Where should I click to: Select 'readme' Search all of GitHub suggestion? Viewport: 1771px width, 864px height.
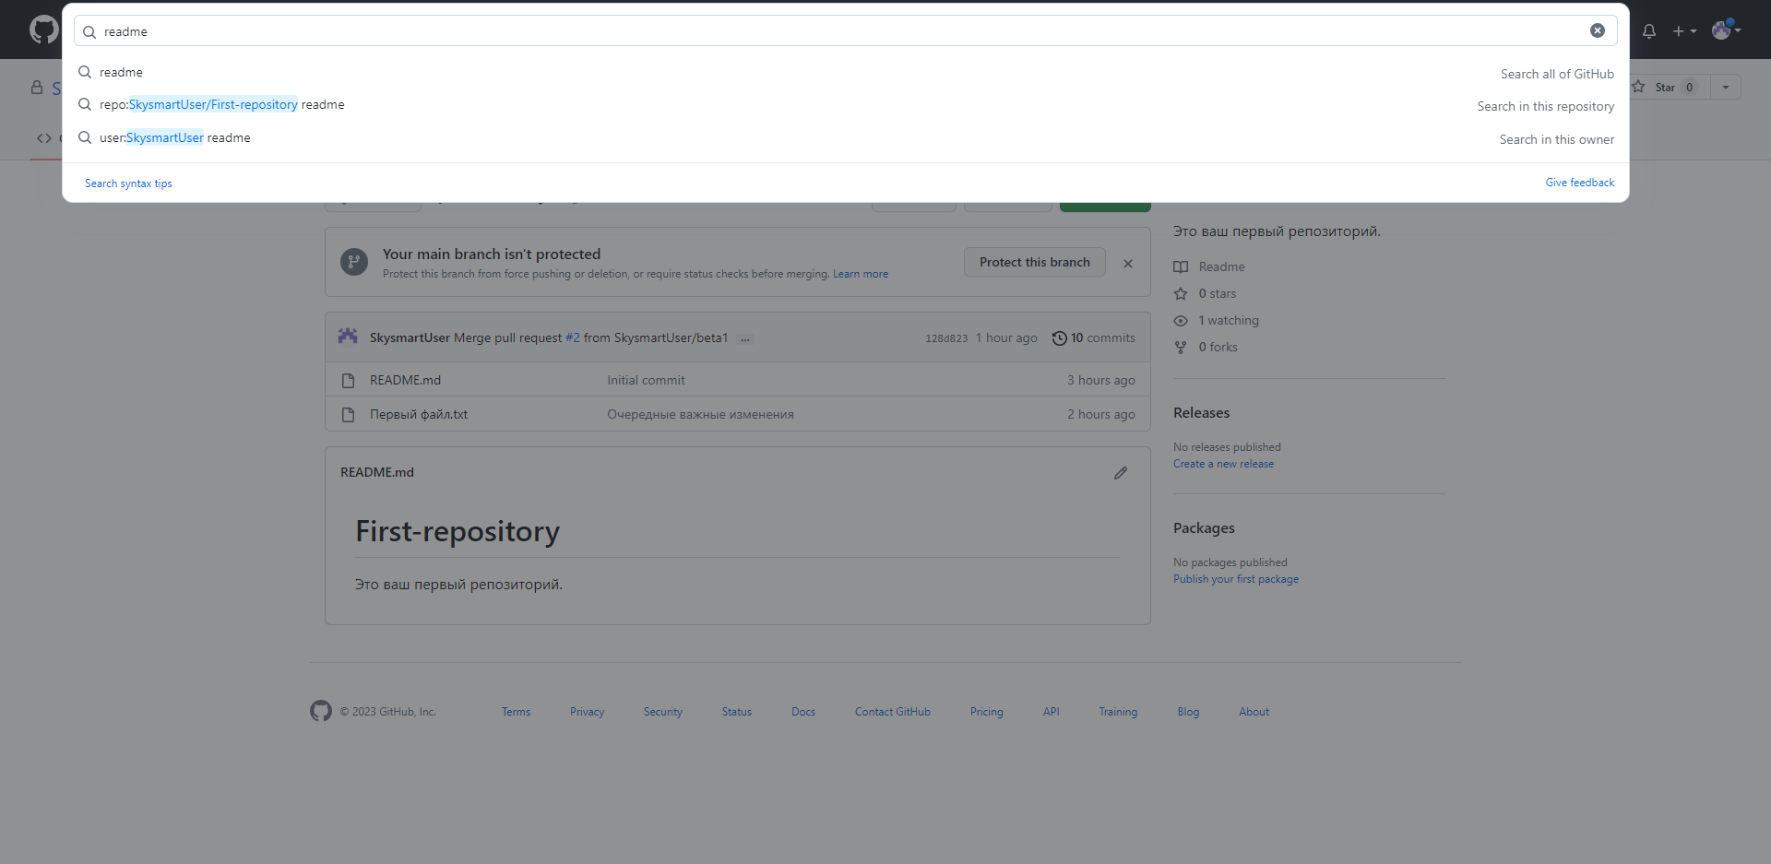point(845,72)
